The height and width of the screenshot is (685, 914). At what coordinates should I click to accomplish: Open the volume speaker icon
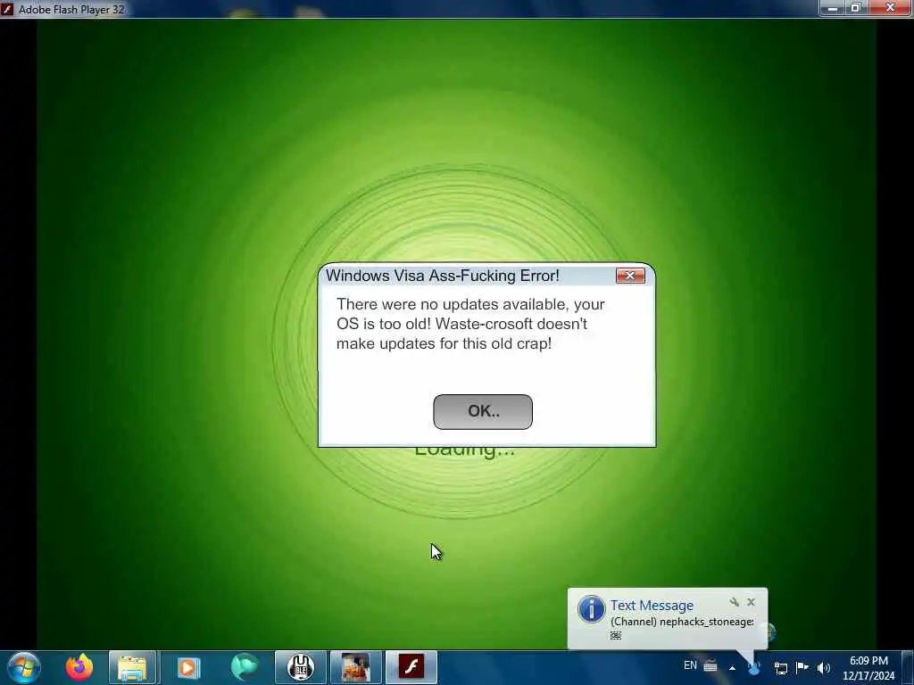click(x=823, y=668)
